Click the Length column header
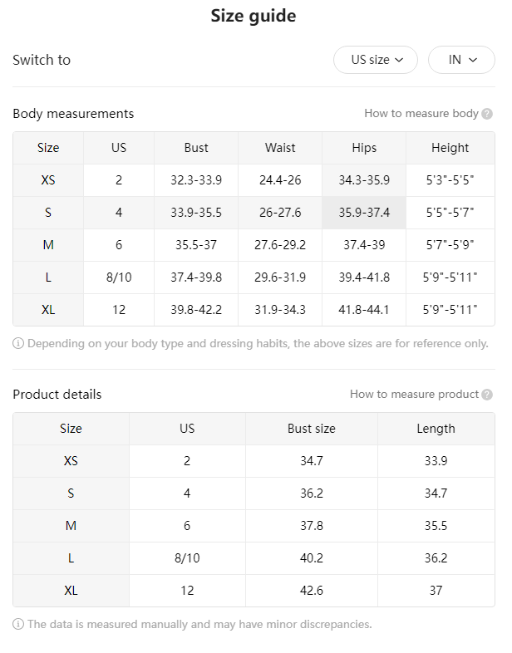512x653 pixels. (436, 429)
